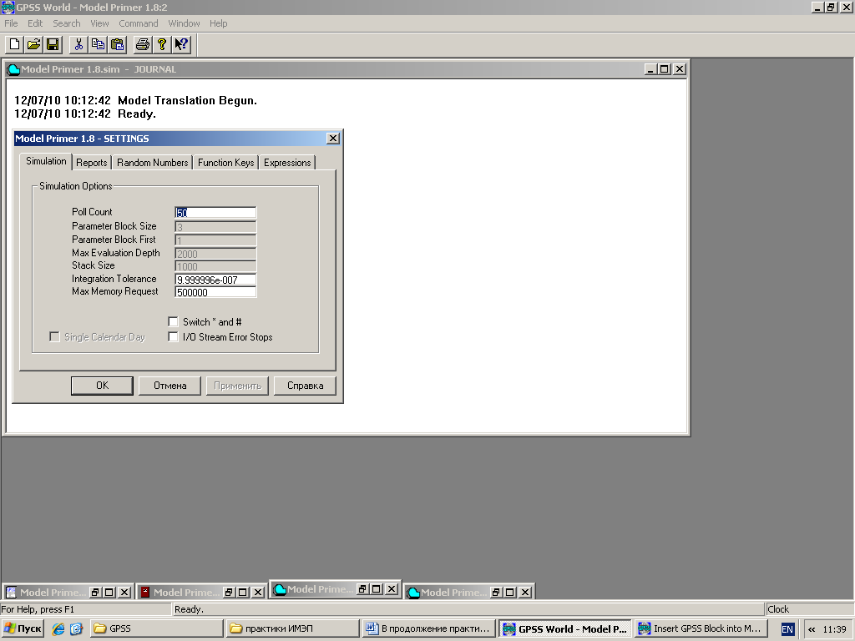Viewport: 855px width, 641px height.
Task: Minimize the Journal child window
Action: click(650, 69)
